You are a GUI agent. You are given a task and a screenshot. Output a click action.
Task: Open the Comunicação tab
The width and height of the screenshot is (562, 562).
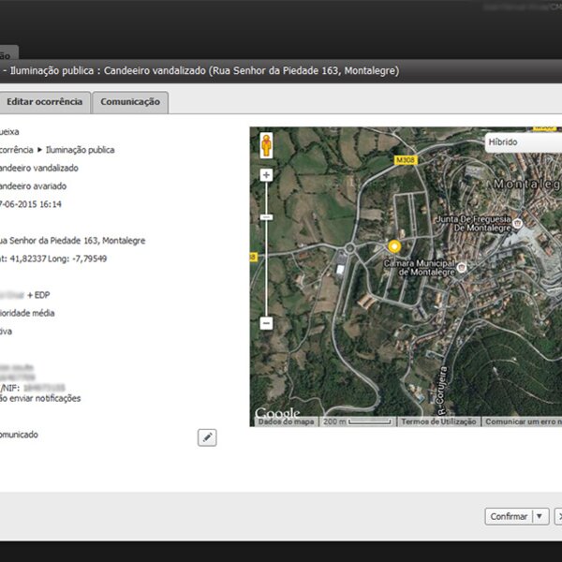pyautogui.click(x=129, y=102)
